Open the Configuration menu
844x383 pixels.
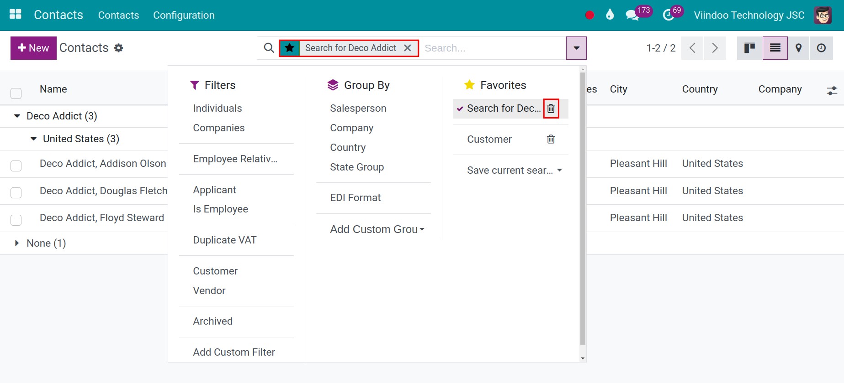184,15
